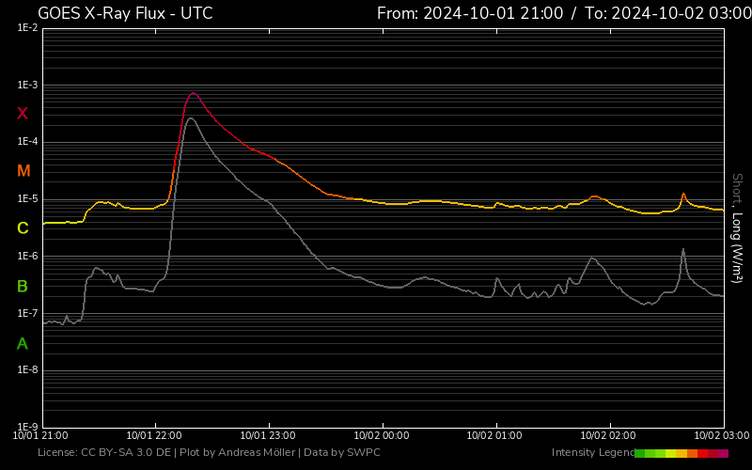
Task: Click the "Data by SWPC" credit
Action: click(x=342, y=453)
